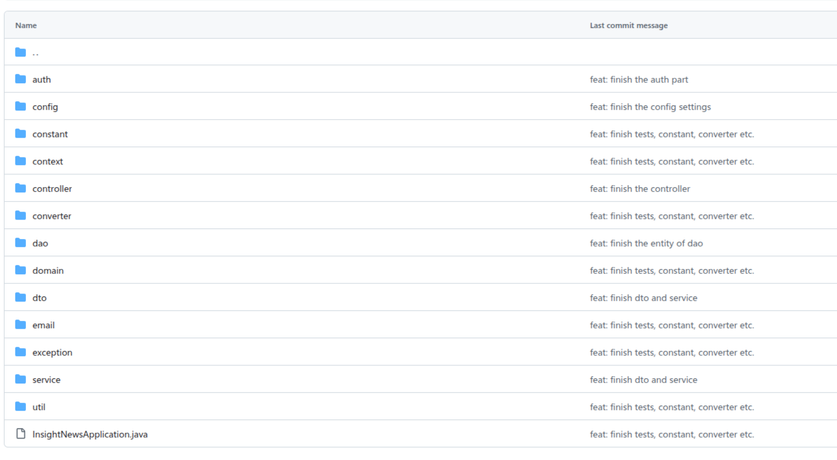The height and width of the screenshot is (460, 837).
Task: Click the constant folder icon
Action: [21, 134]
